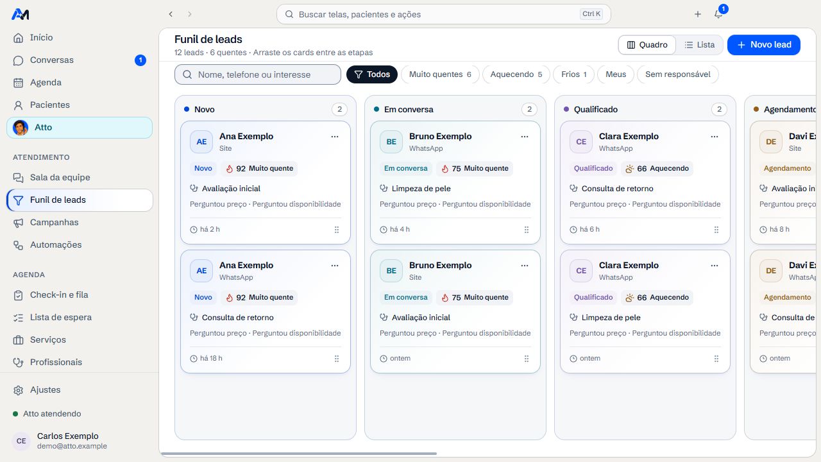Go back using the left chevron arrow
The width and height of the screenshot is (821, 462).
pyautogui.click(x=171, y=14)
